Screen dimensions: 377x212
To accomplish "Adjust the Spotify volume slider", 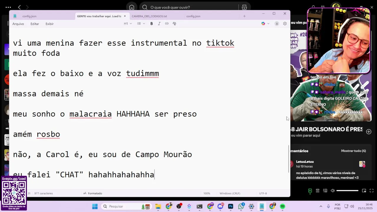I will pyautogui.click(x=348, y=191).
